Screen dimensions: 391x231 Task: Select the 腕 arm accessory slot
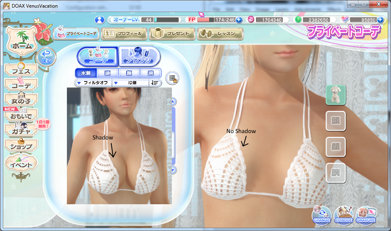pos(336,173)
